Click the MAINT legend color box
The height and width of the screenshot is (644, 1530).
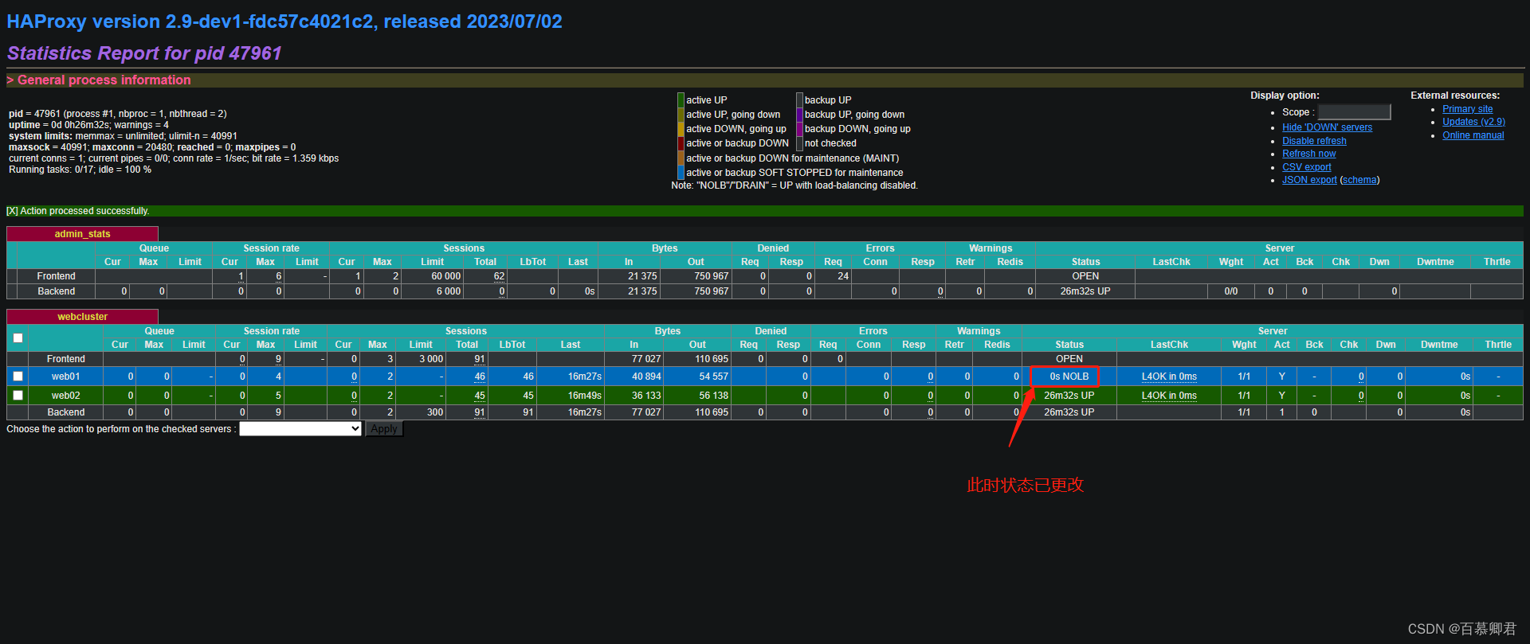(681, 158)
